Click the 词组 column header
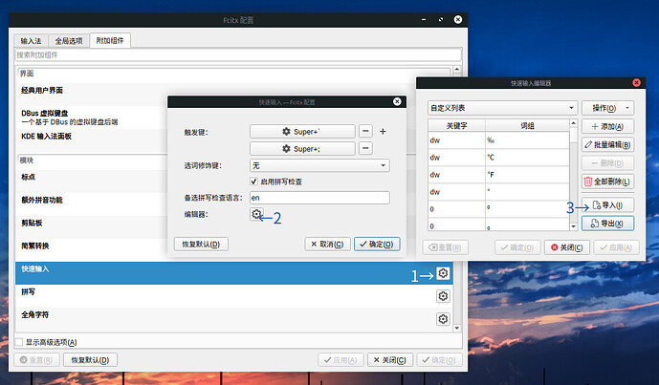 tap(527, 125)
